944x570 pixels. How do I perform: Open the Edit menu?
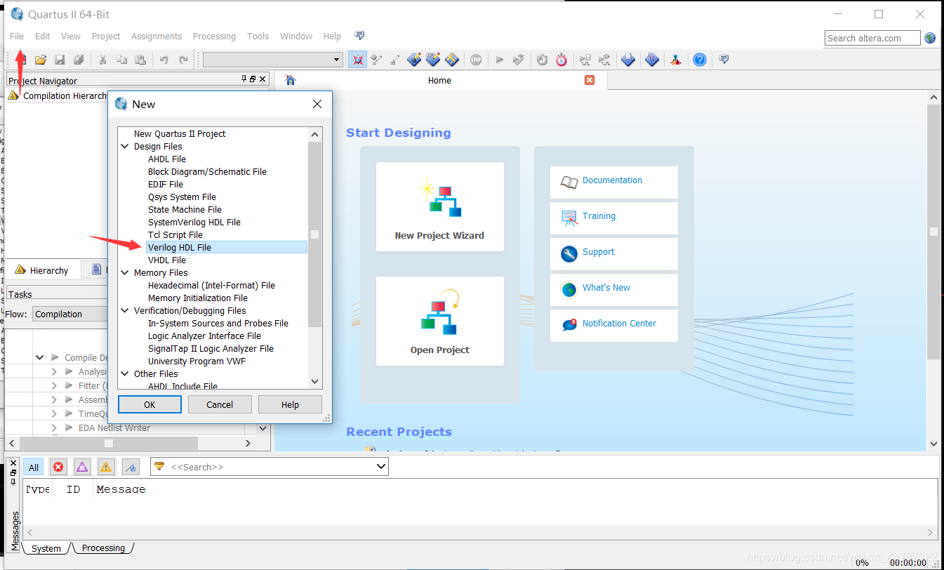[43, 36]
